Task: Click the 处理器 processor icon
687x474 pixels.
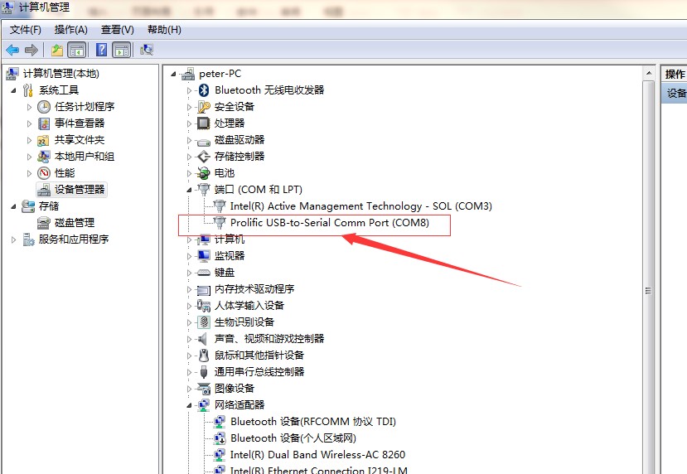Action: pos(204,123)
